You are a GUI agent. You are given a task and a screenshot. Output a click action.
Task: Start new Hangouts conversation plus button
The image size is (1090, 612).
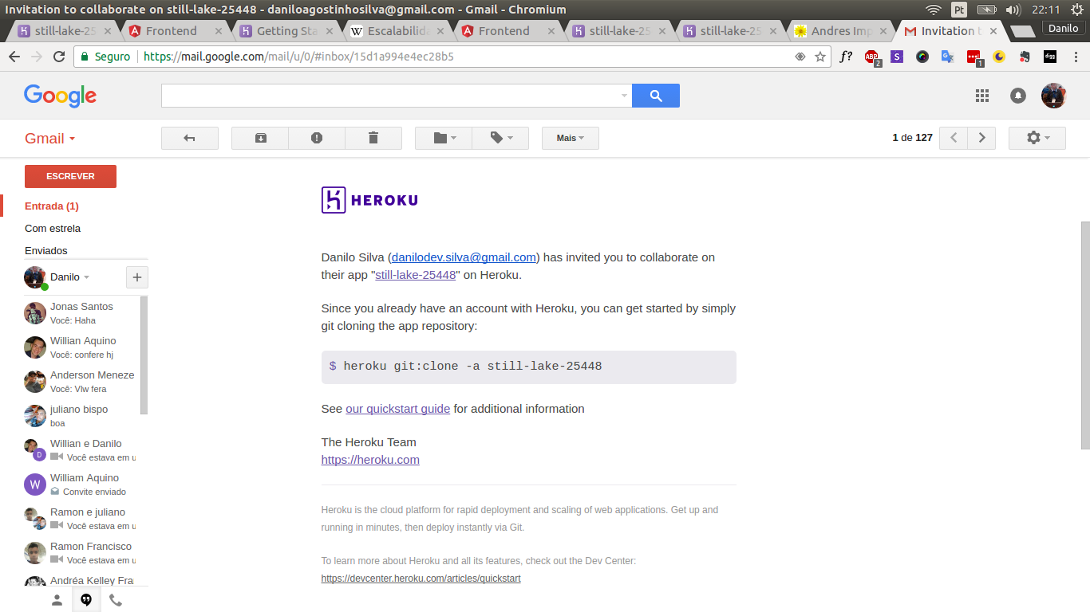137,277
